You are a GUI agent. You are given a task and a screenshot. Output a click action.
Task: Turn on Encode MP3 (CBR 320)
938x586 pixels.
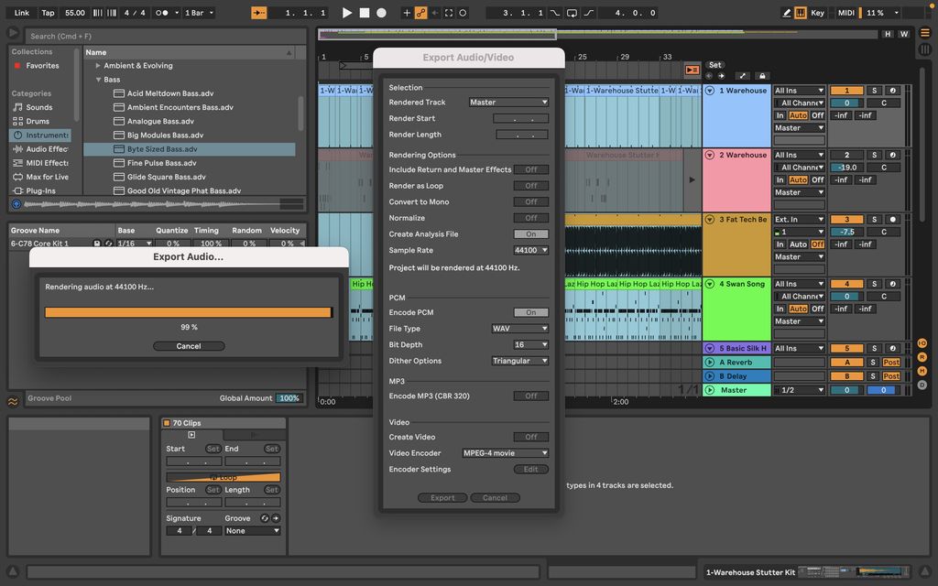click(x=531, y=396)
